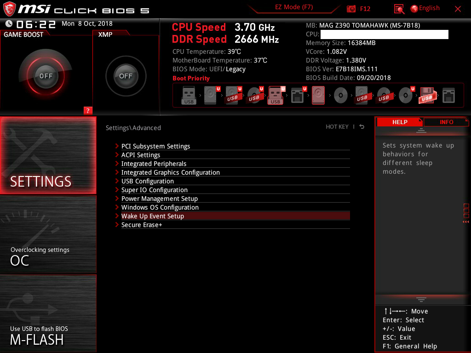471x353 pixels.
Task: Select the UEFI network boot device icon
Action: (298, 96)
